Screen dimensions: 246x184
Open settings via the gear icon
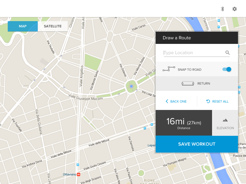pyautogui.click(x=235, y=9)
